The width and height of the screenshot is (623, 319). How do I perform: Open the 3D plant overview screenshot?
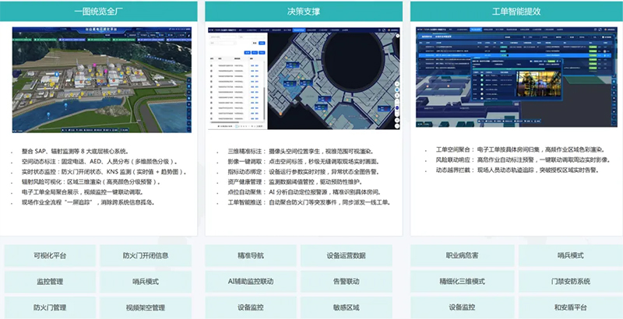pos(102,79)
